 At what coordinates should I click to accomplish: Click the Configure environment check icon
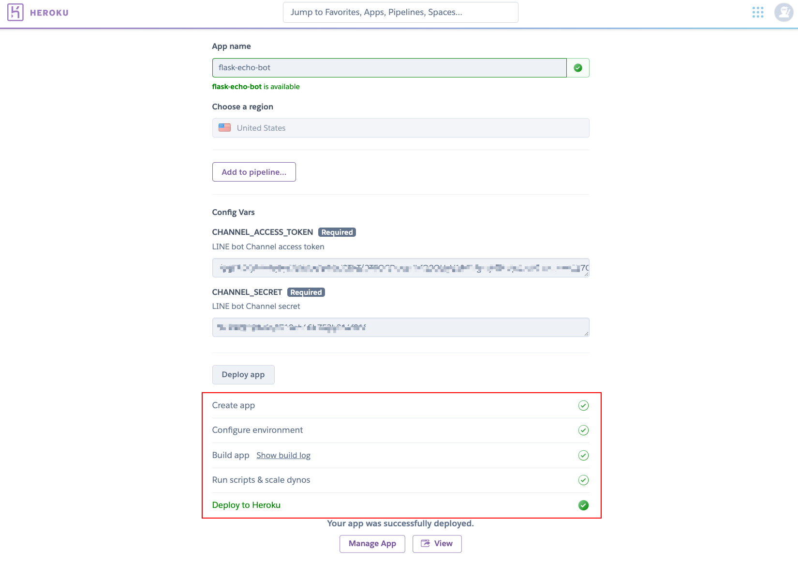[x=584, y=430]
